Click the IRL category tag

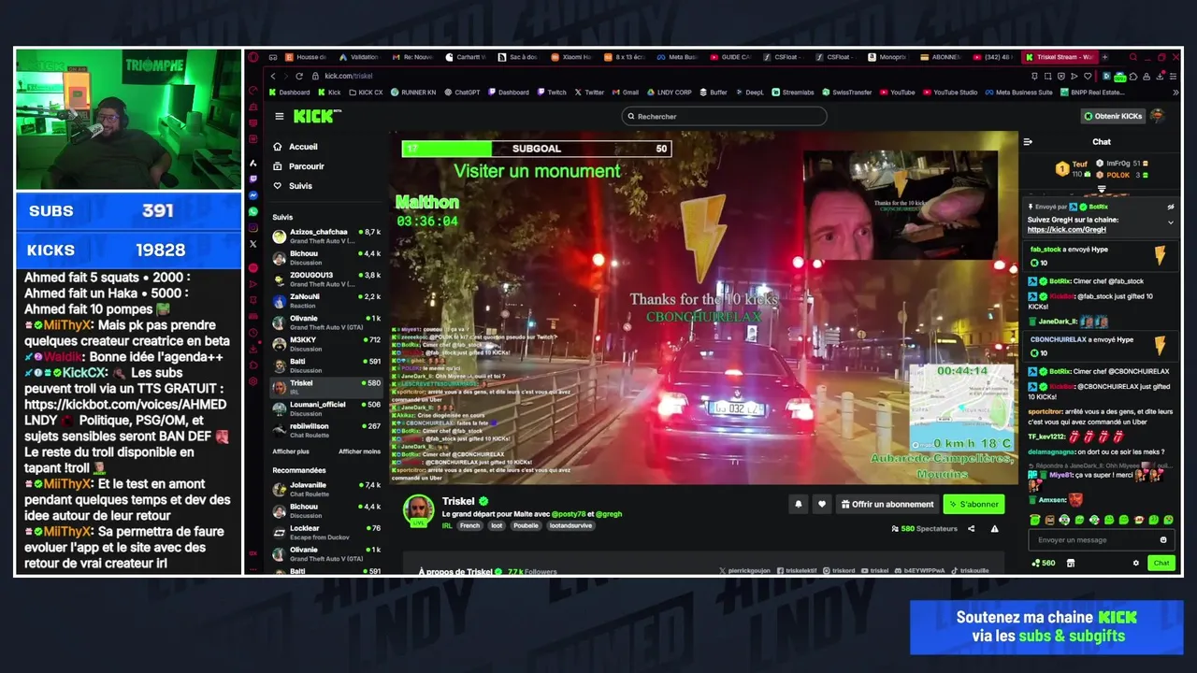pos(447,525)
